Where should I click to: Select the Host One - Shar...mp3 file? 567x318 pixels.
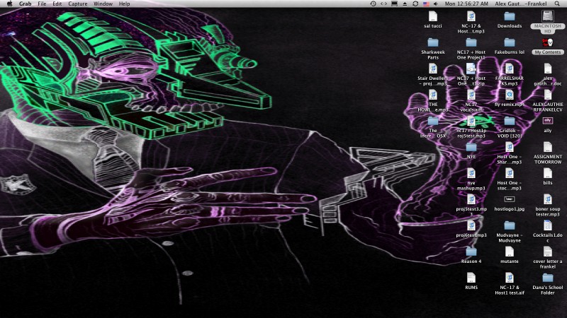coord(510,147)
